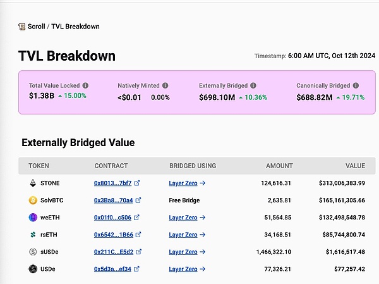
Task: Click info icon beside Canonically Bridged
Action: 356,85
